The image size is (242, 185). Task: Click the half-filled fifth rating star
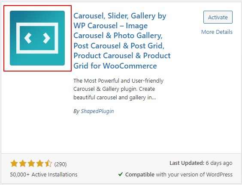(x=48, y=164)
